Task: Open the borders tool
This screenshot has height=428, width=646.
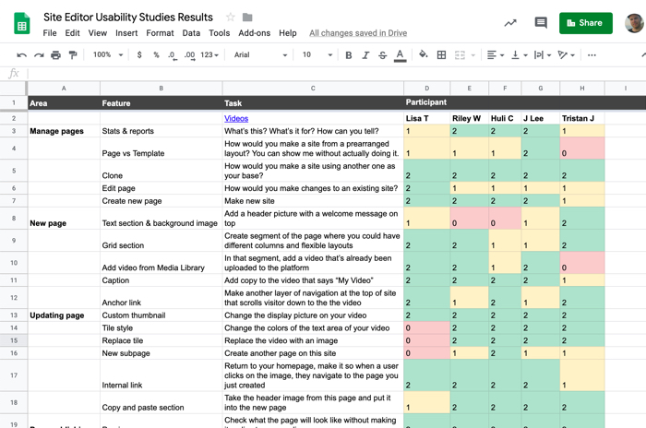Action: (x=441, y=55)
